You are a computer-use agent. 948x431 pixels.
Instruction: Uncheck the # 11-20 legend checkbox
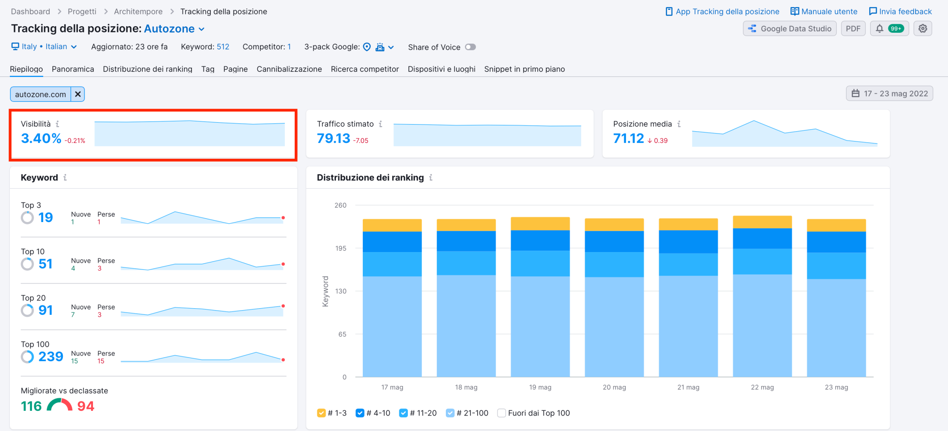(403, 413)
